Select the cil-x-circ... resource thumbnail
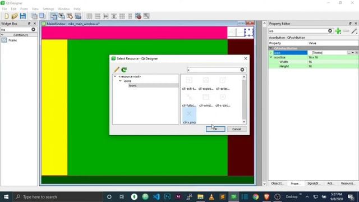The height and width of the screenshot is (202, 359). (223, 100)
